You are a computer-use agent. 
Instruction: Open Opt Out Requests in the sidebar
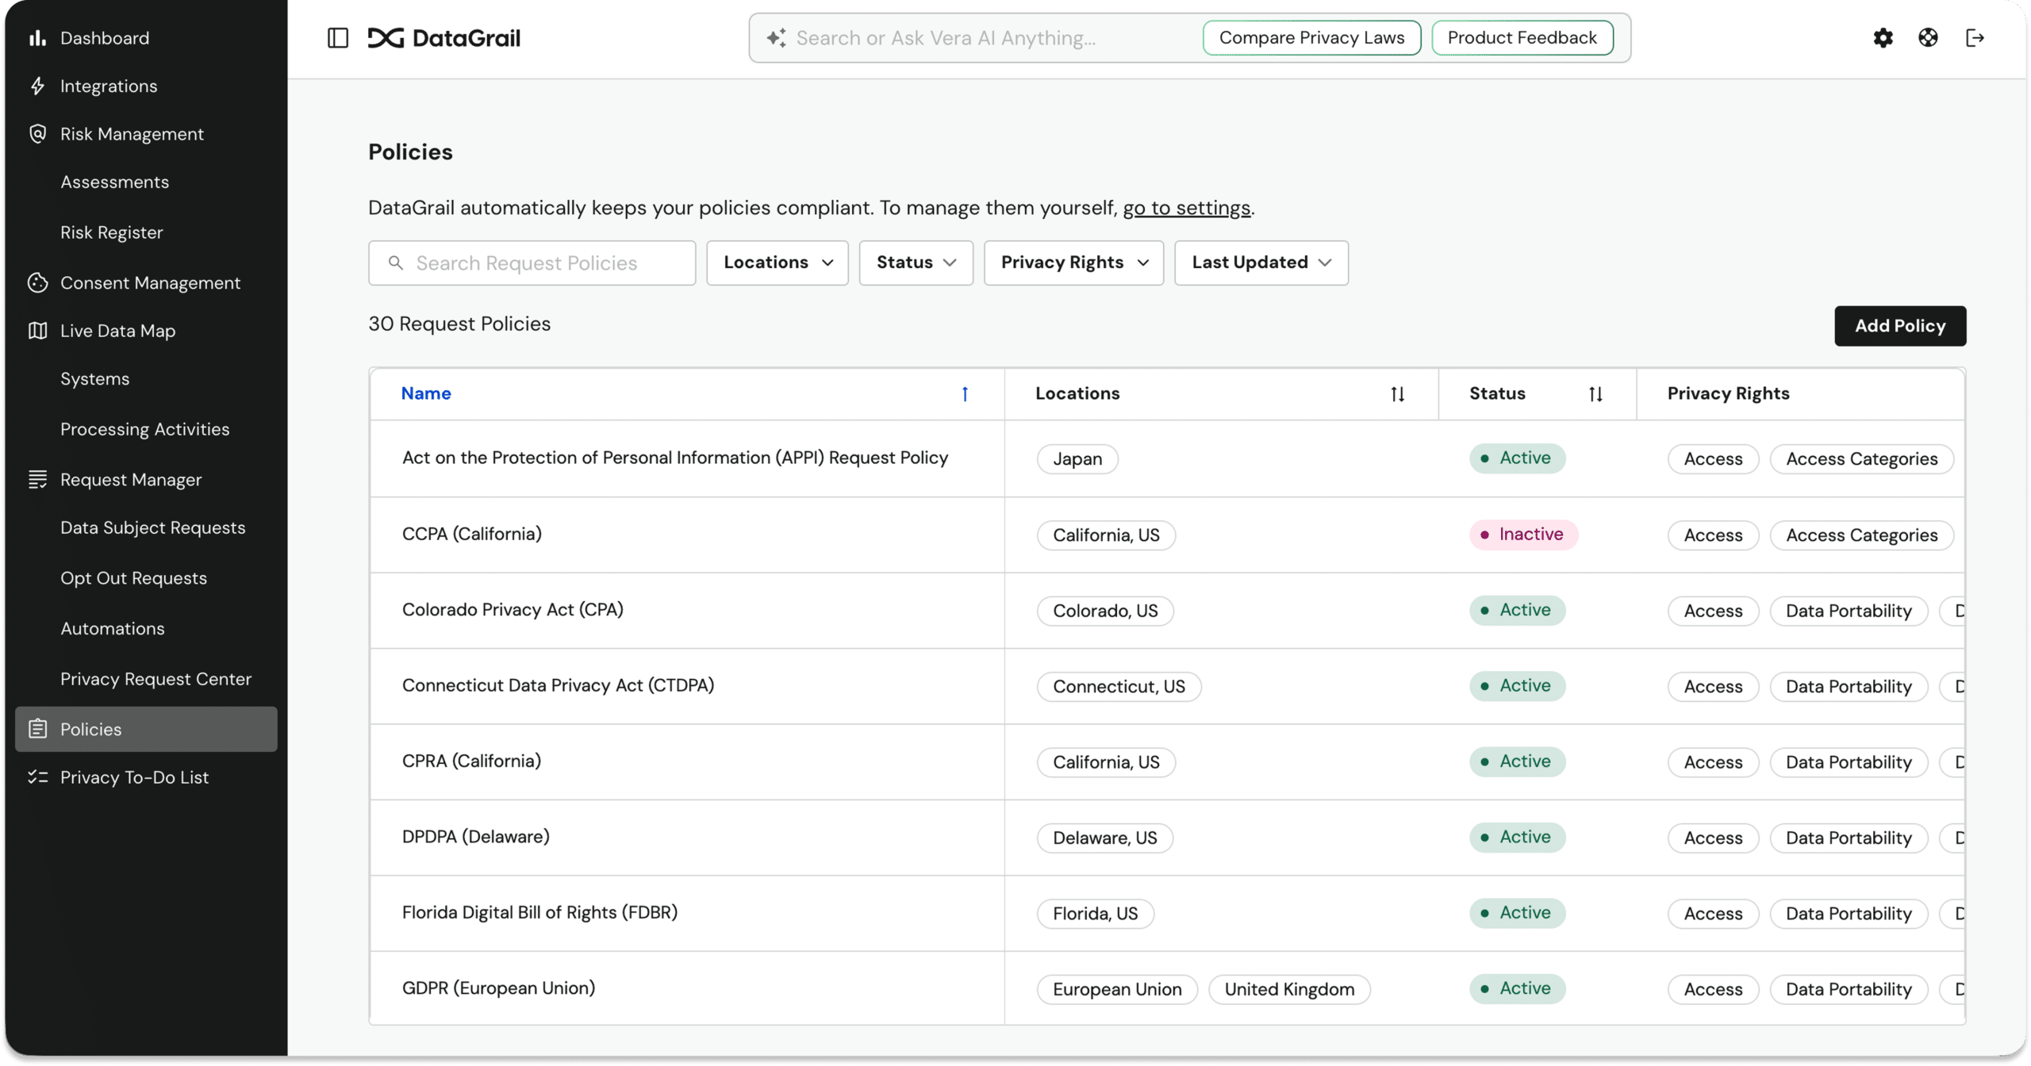pos(134,578)
